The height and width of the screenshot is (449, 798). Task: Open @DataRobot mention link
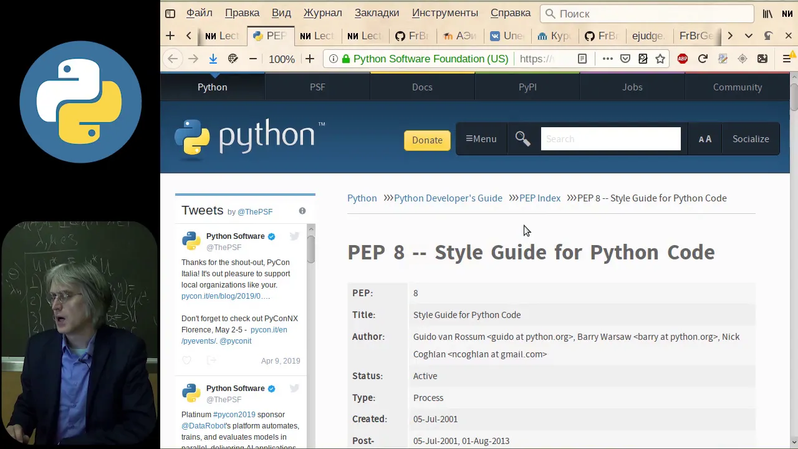(x=203, y=426)
